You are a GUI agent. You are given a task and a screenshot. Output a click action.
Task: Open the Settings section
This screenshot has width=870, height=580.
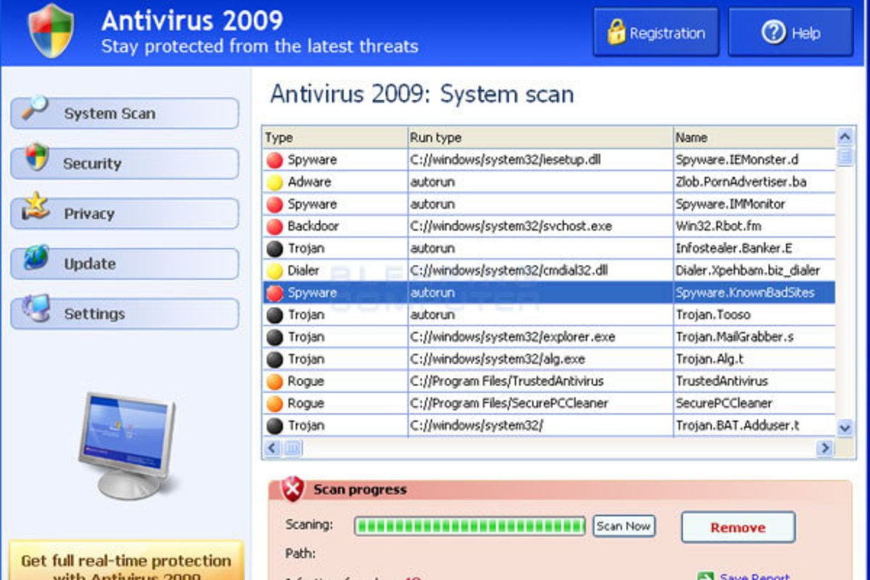[x=125, y=314]
